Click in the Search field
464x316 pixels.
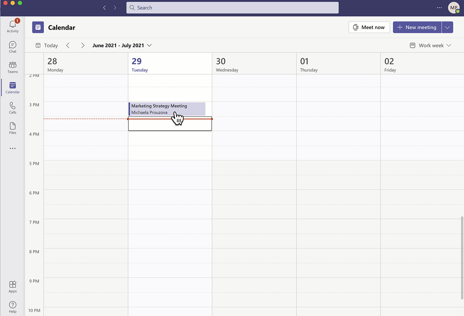(x=232, y=8)
